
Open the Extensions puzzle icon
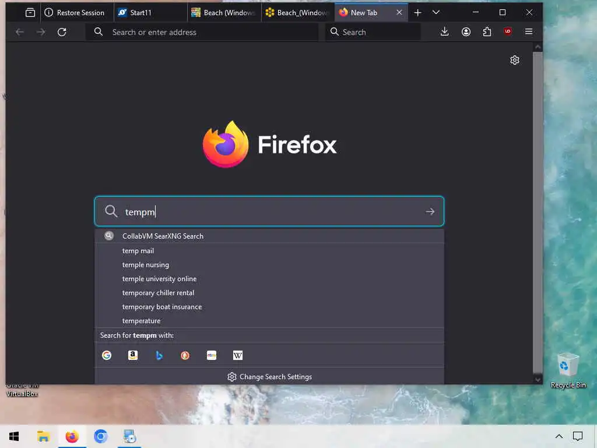[487, 32]
